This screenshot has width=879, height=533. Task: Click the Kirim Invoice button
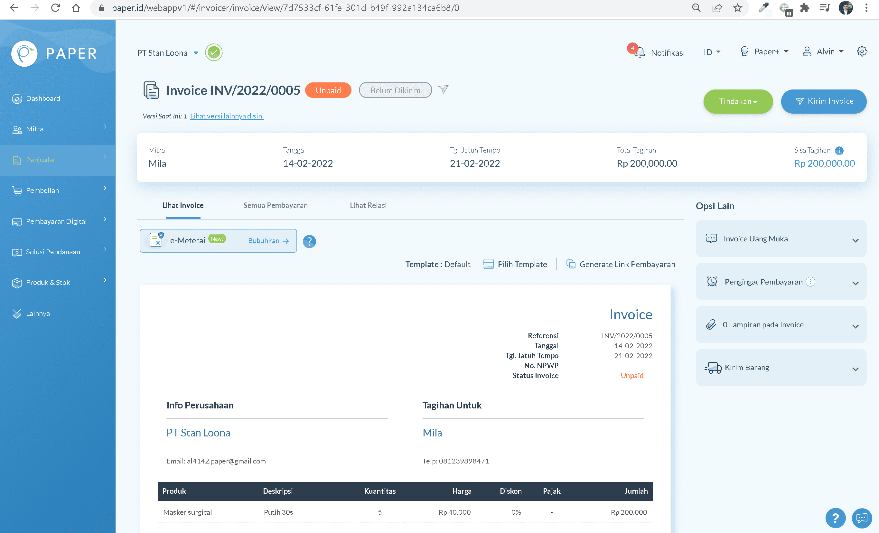tap(824, 101)
